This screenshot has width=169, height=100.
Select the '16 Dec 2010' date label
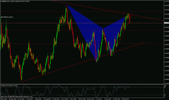click(x=91, y=99)
